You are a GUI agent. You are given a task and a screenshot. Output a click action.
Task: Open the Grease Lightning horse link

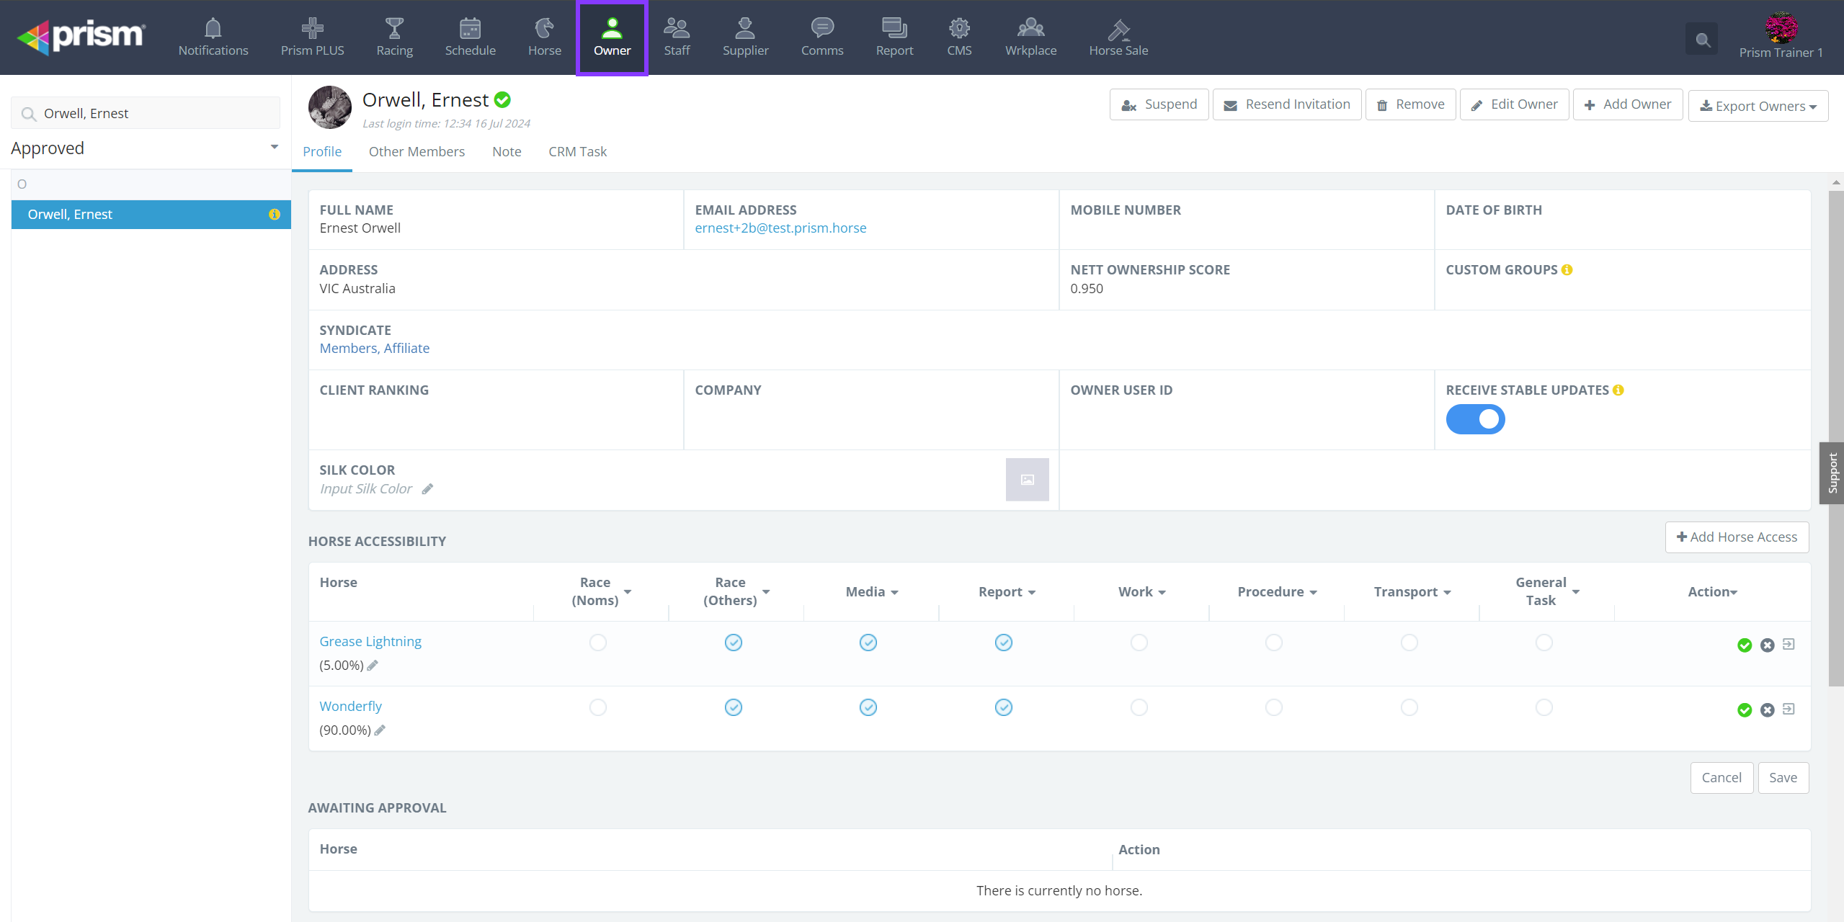pos(370,642)
